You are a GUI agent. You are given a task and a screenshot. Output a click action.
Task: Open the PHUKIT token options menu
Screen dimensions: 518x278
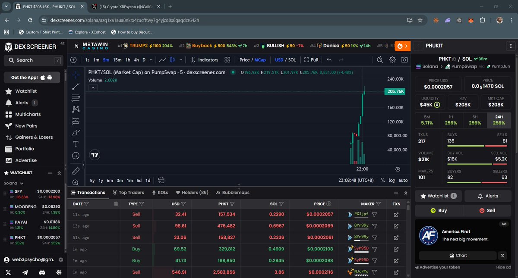click(x=511, y=46)
